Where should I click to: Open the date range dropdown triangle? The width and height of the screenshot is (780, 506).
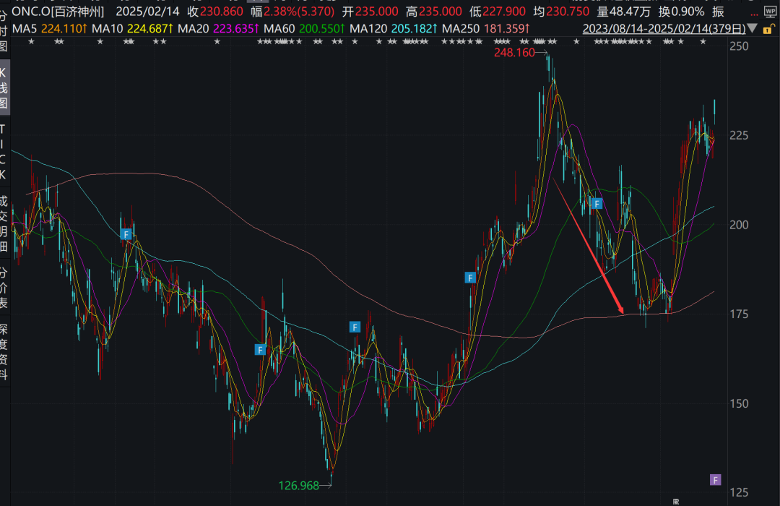tap(753, 28)
